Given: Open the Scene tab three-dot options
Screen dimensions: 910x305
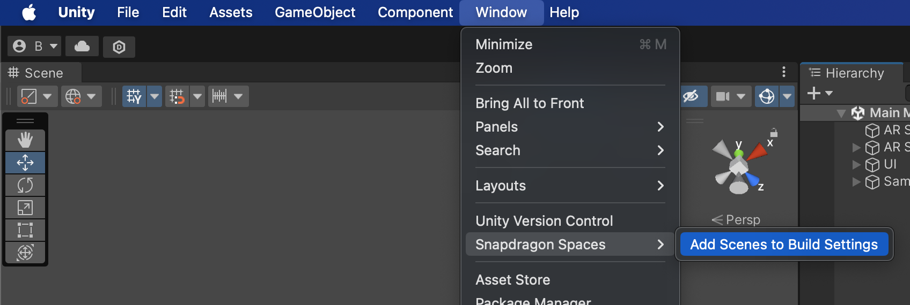Looking at the screenshot, I should 784,72.
